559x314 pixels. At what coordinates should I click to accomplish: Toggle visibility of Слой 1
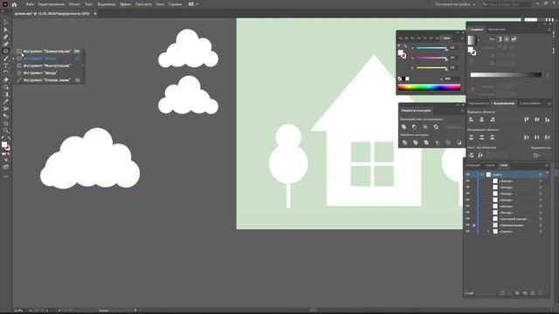pyautogui.click(x=468, y=174)
